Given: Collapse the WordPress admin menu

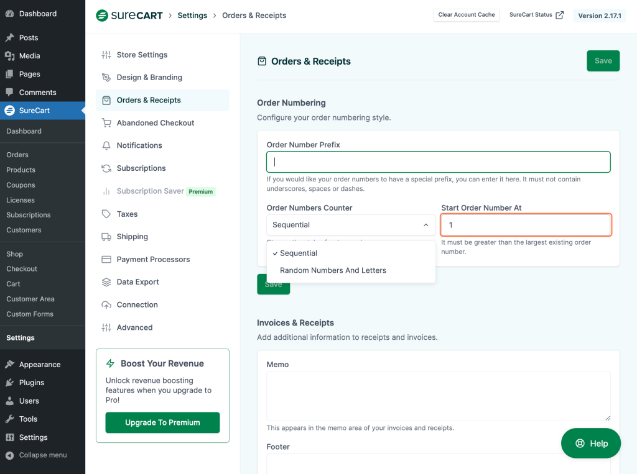Looking at the screenshot, I should [x=42, y=455].
